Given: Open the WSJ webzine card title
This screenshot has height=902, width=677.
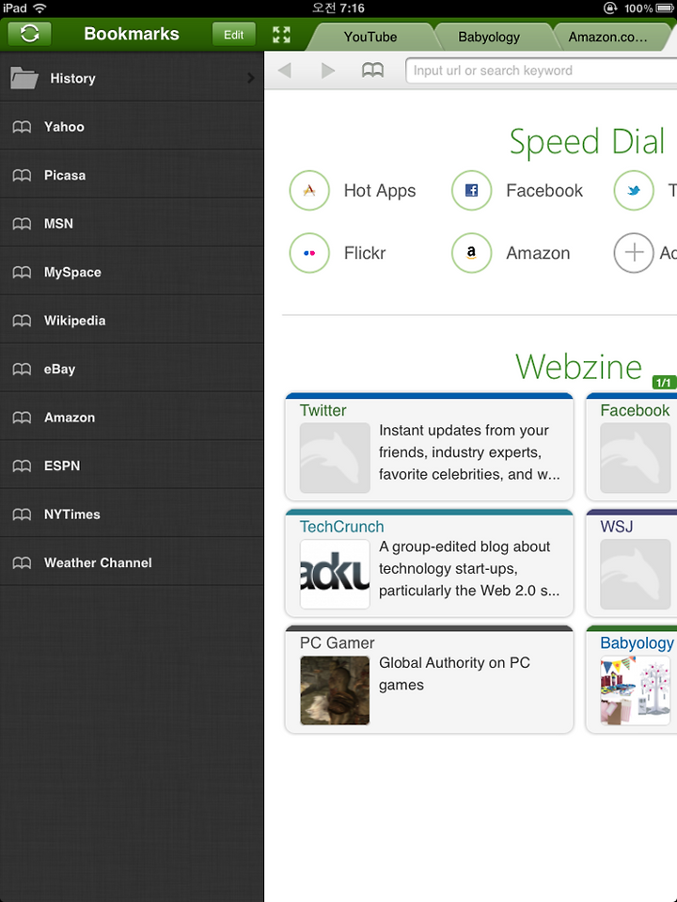Looking at the screenshot, I should pos(617,527).
